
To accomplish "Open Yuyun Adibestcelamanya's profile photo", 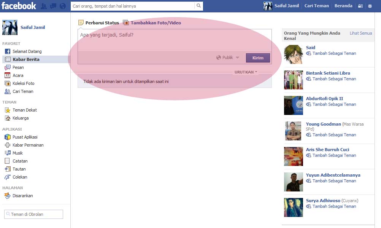I will [294, 182].
